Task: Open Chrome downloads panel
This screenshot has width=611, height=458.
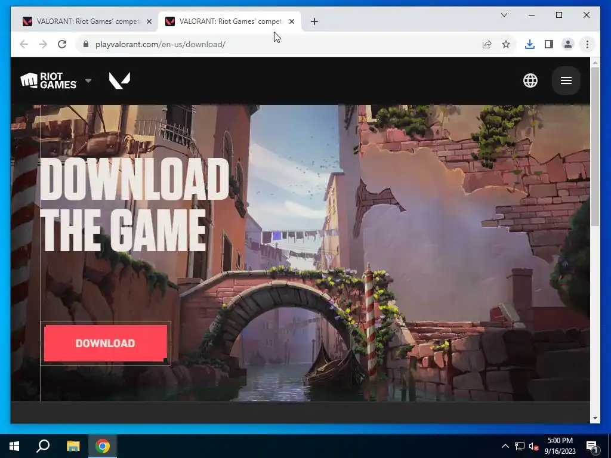Action: (530, 44)
